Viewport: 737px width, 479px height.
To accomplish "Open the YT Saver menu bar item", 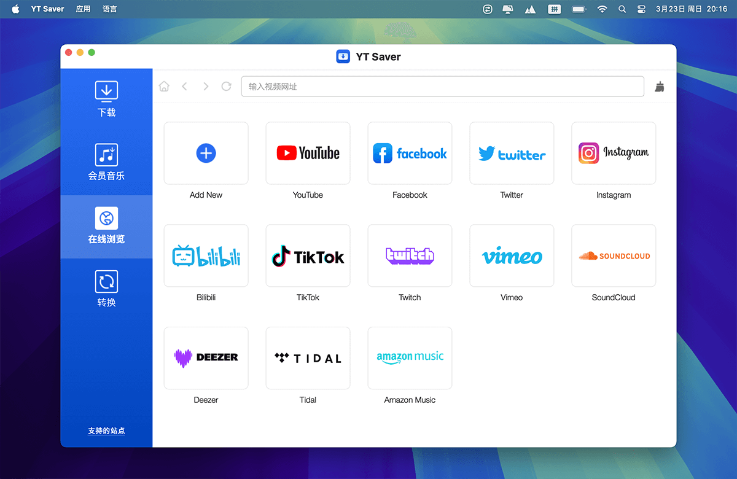I will [48, 9].
